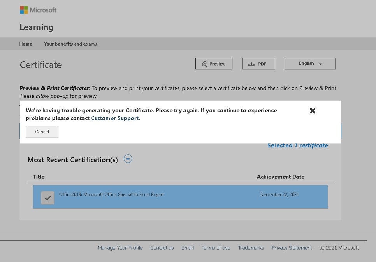Click the Selected 1 certificate text
376x262 pixels.
click(298, 145)
